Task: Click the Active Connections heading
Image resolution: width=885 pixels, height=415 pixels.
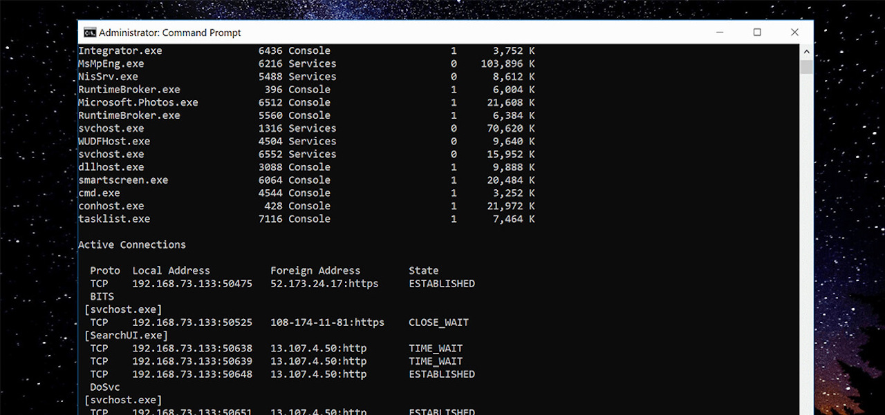Action: (131, 244)
